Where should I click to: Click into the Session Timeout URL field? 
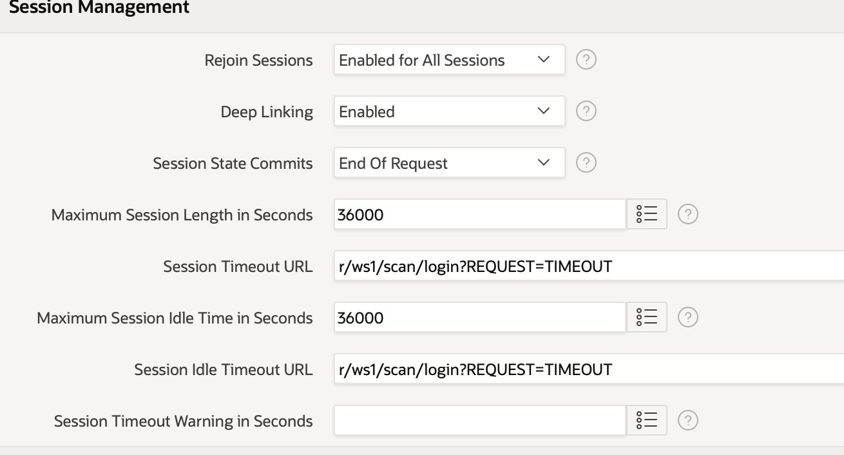[x=589, y=266]
